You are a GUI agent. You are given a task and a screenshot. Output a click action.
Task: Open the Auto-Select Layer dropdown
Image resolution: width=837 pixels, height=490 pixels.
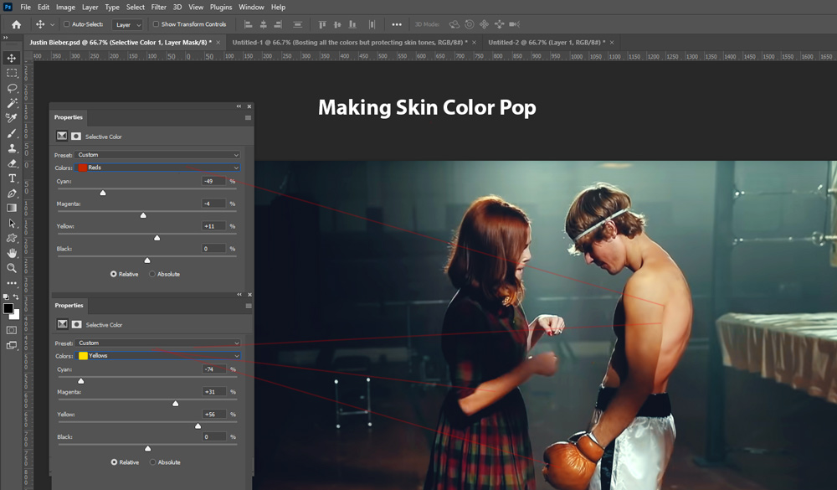127,24
